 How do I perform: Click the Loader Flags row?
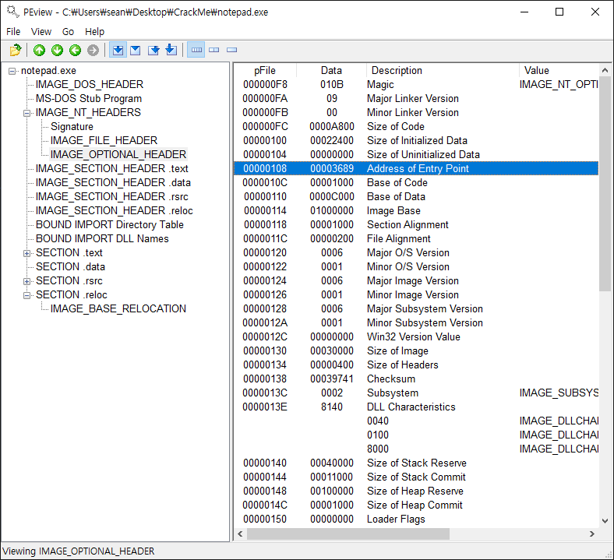tap(416, 519)
